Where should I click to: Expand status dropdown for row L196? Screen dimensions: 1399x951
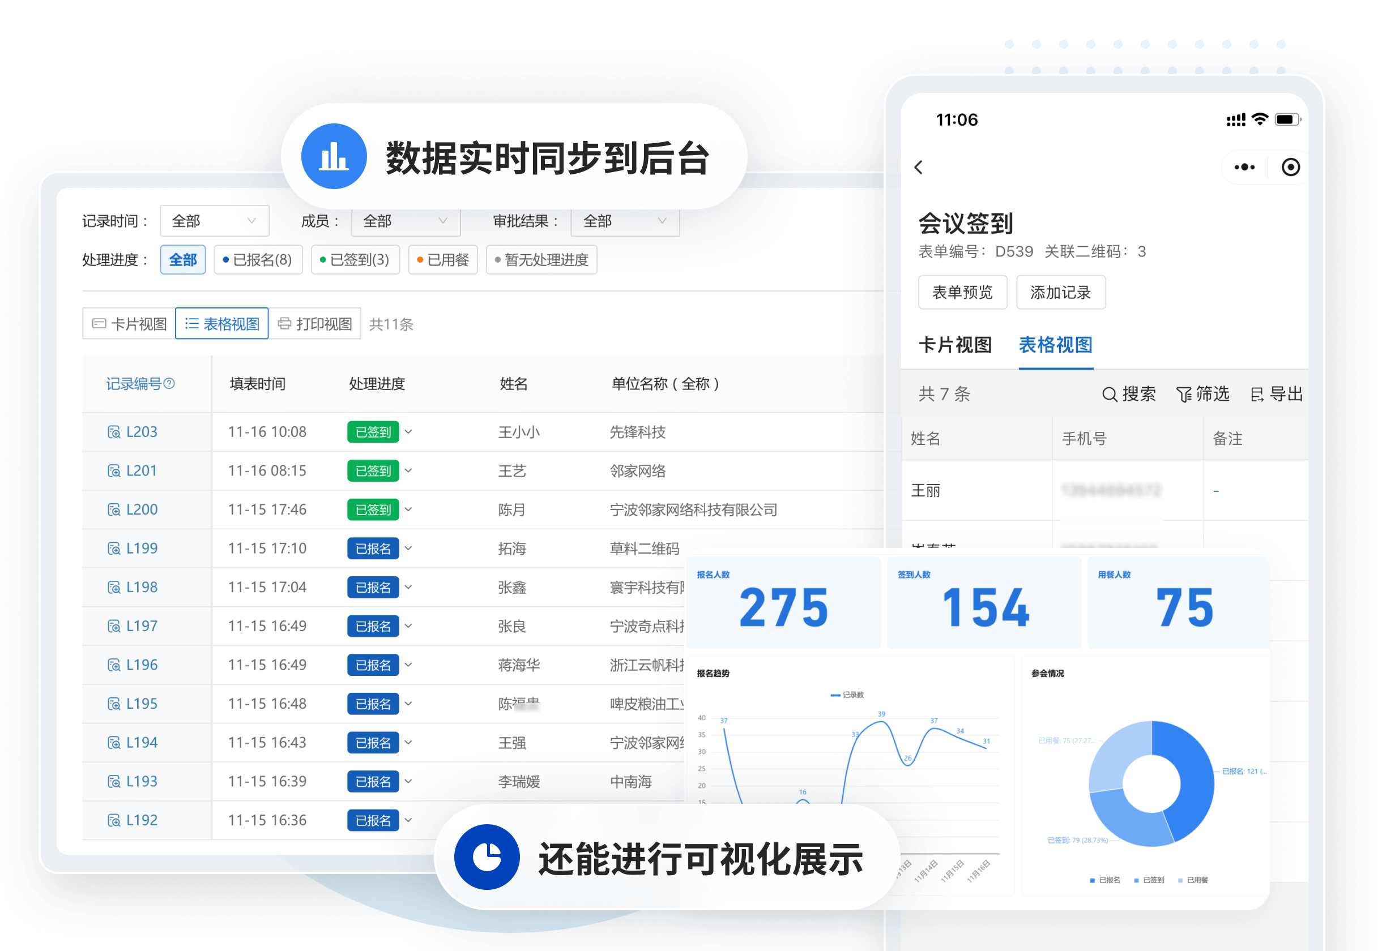click(x=408, y=665)
